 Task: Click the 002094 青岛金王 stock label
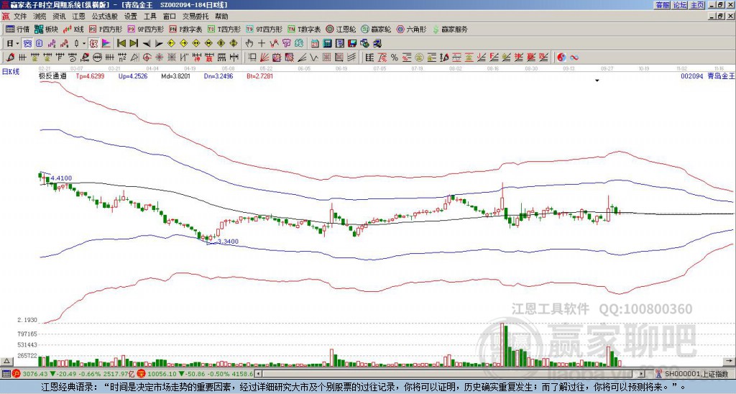[707, 75]
